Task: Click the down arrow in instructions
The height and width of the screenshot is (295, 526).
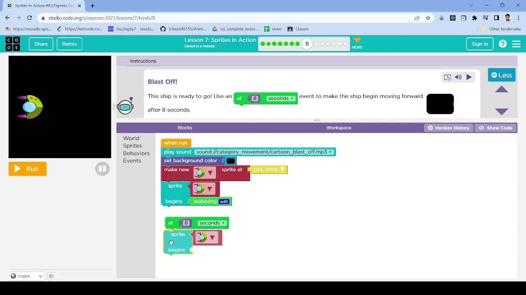Action: pyautogui.click(x=501, y=111)
